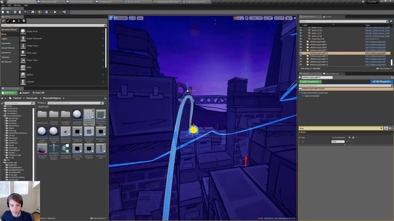
Task: Click the Import button
Action: coord(25,93)
